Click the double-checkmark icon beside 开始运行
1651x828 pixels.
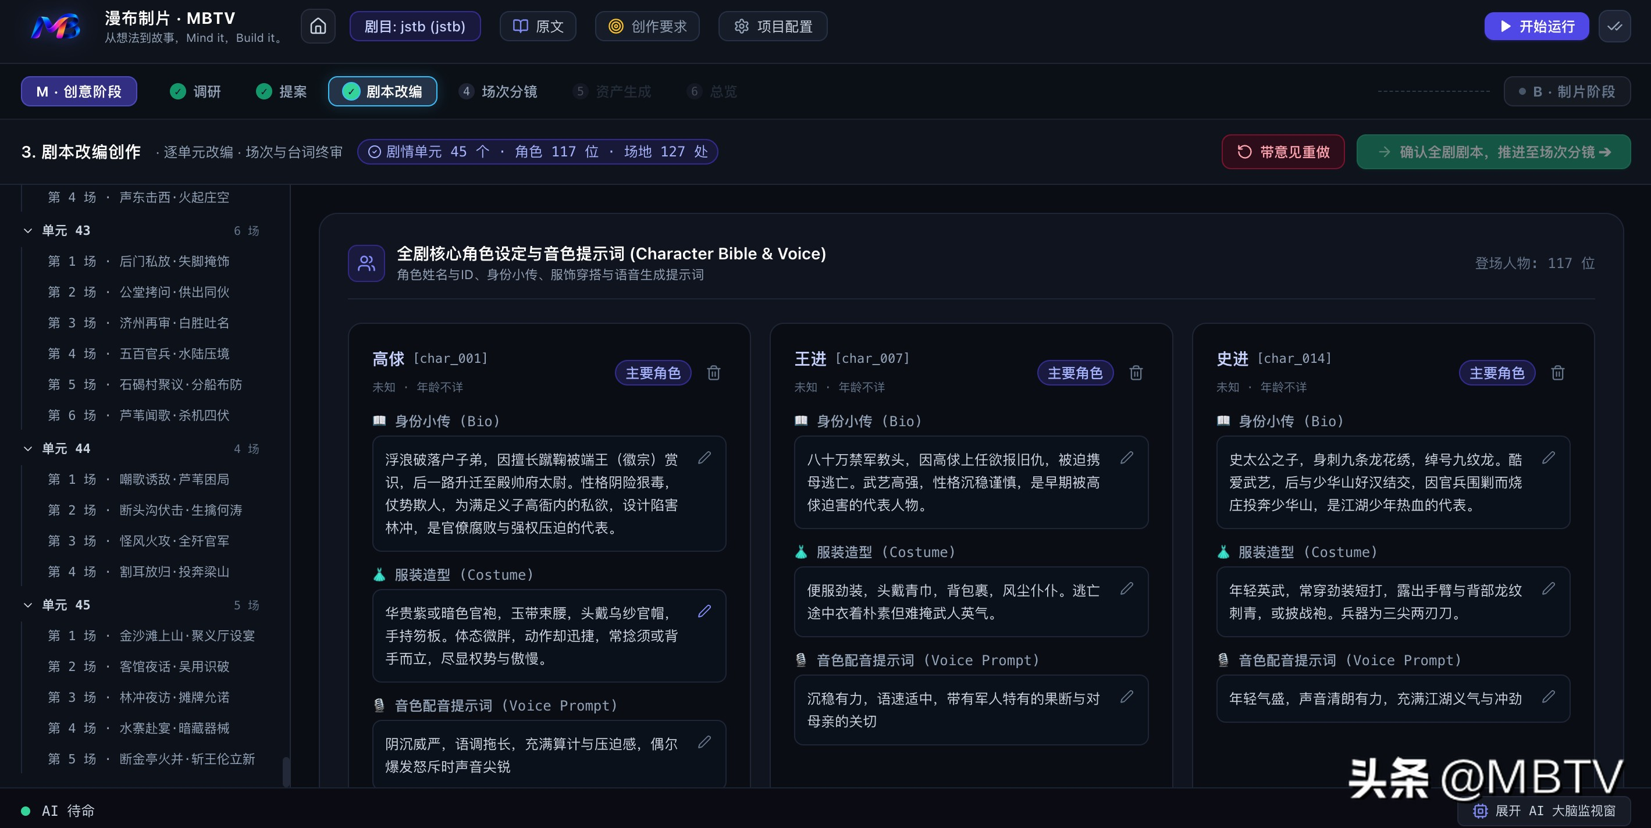tap(1614, 26)
